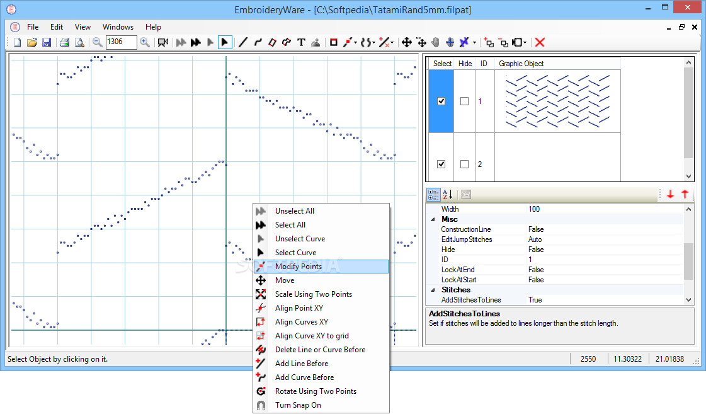This screenshot has height=414, width=706.
Task: Click the highlighted Select Curve arrow tool
Action: 224,42
